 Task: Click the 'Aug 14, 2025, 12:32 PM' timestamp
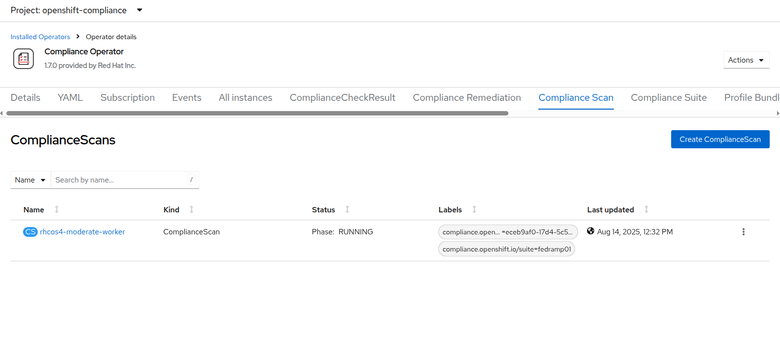pyautogui.click(x=635, y=232)
